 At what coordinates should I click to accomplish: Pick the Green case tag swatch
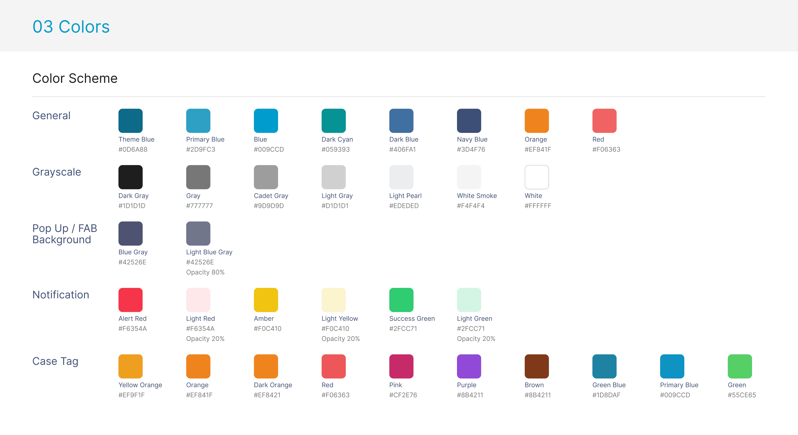739,366
